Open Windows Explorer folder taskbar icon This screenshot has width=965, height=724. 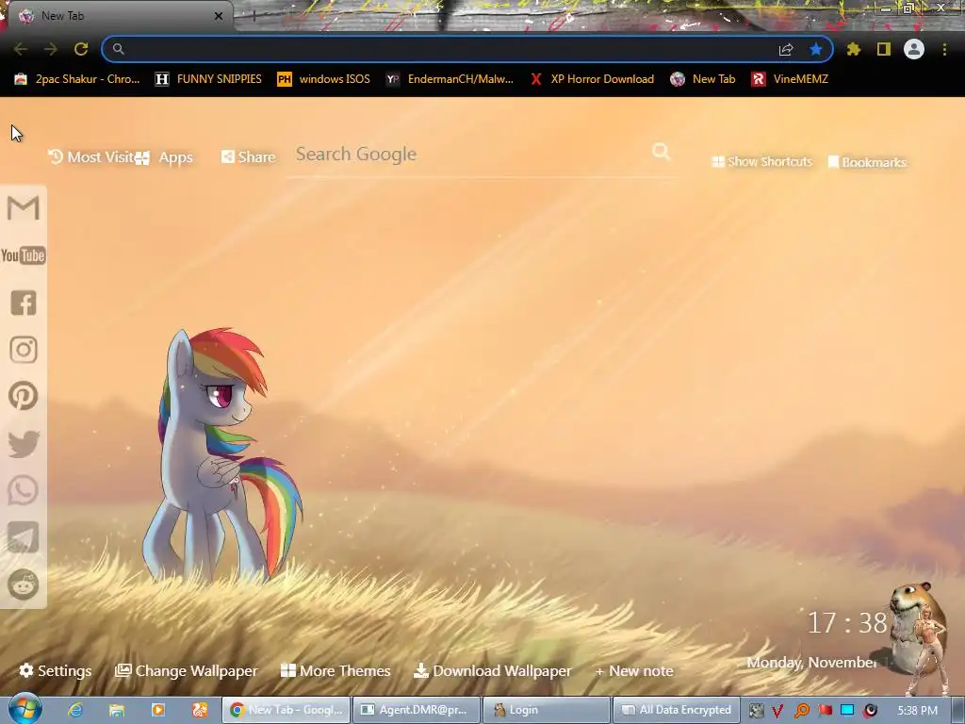coord(116,710)
